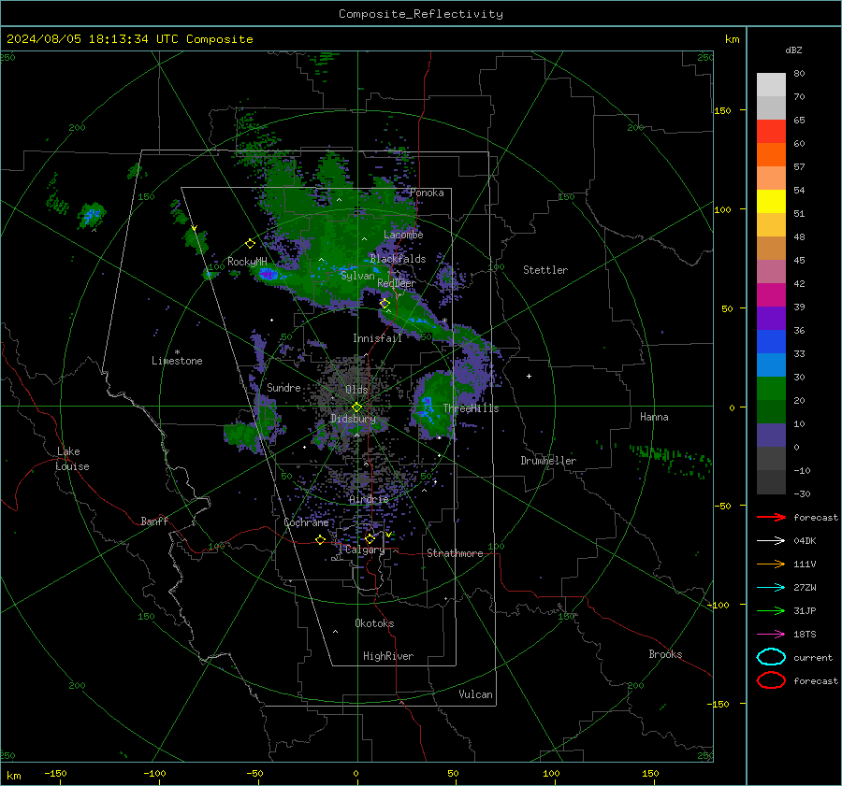The height and width of the screenshot is (786, 842).
Task: Click the Limestone label
Action: coord(177,361)
